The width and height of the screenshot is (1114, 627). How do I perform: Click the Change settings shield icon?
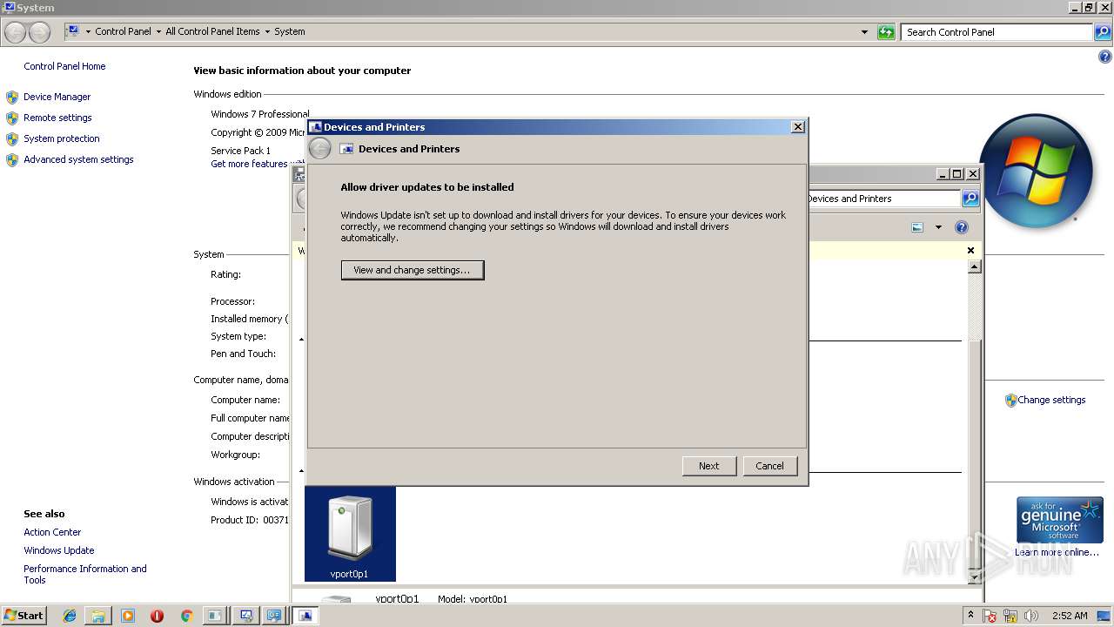pyautogui.click(x=1010, y=401)
